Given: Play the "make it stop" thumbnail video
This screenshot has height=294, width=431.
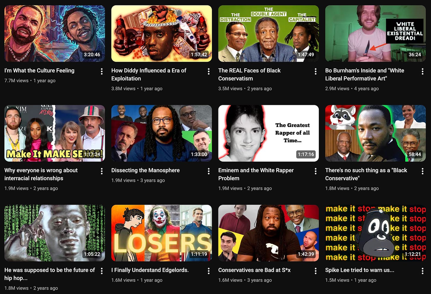Looking at the screenshot, I should coord(376,233).
